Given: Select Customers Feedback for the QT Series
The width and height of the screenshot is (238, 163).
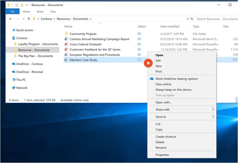Looking at the screenshot, I should (x=95, y=50).
